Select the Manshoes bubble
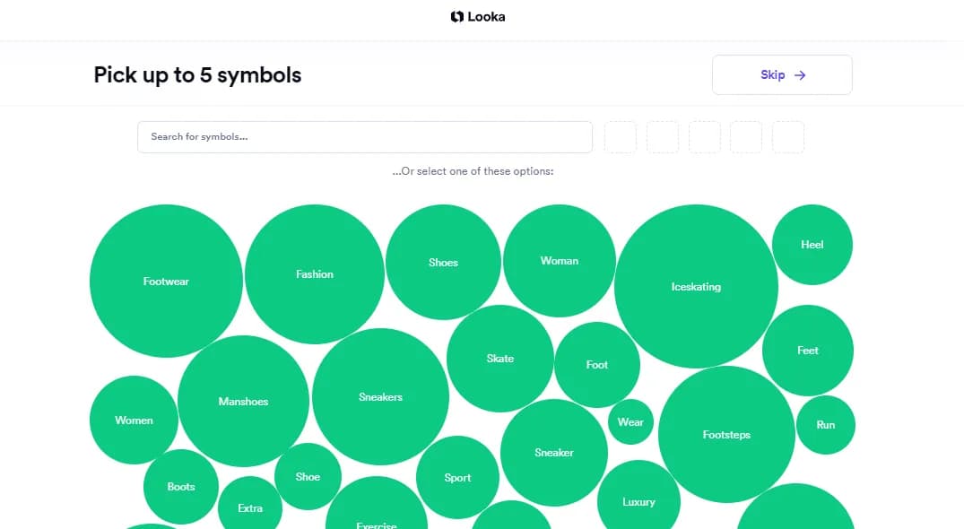This screenshot has width=964, height=529. coord(243,401)
